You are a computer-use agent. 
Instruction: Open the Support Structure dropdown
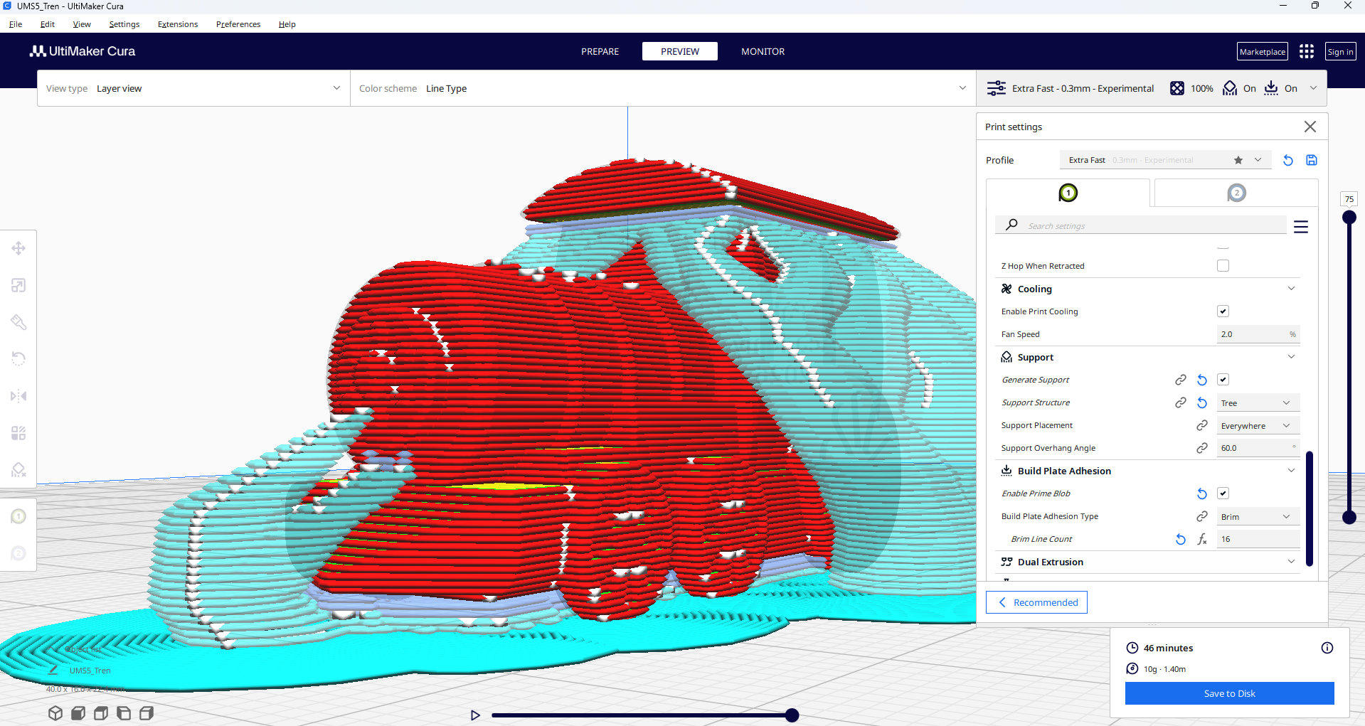(x=1257, y=402)
